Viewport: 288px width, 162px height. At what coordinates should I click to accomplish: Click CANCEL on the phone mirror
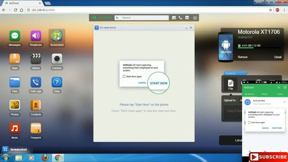[x=265, y=128]
